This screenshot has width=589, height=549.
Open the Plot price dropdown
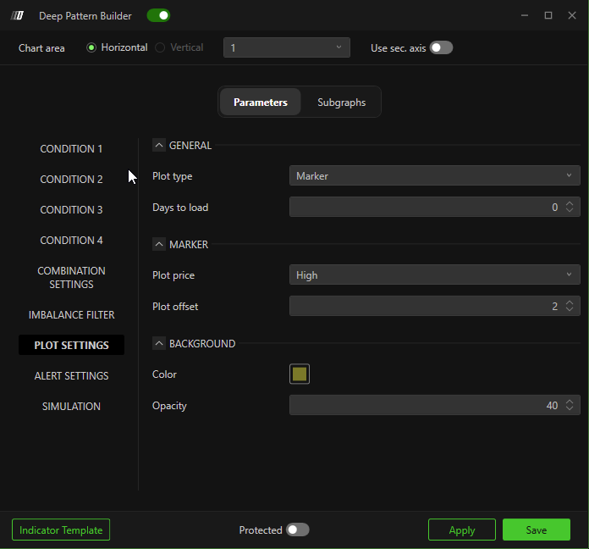click(x=434, y=275)
